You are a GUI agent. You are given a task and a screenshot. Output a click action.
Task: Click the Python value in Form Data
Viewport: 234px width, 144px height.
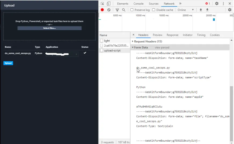141,87
